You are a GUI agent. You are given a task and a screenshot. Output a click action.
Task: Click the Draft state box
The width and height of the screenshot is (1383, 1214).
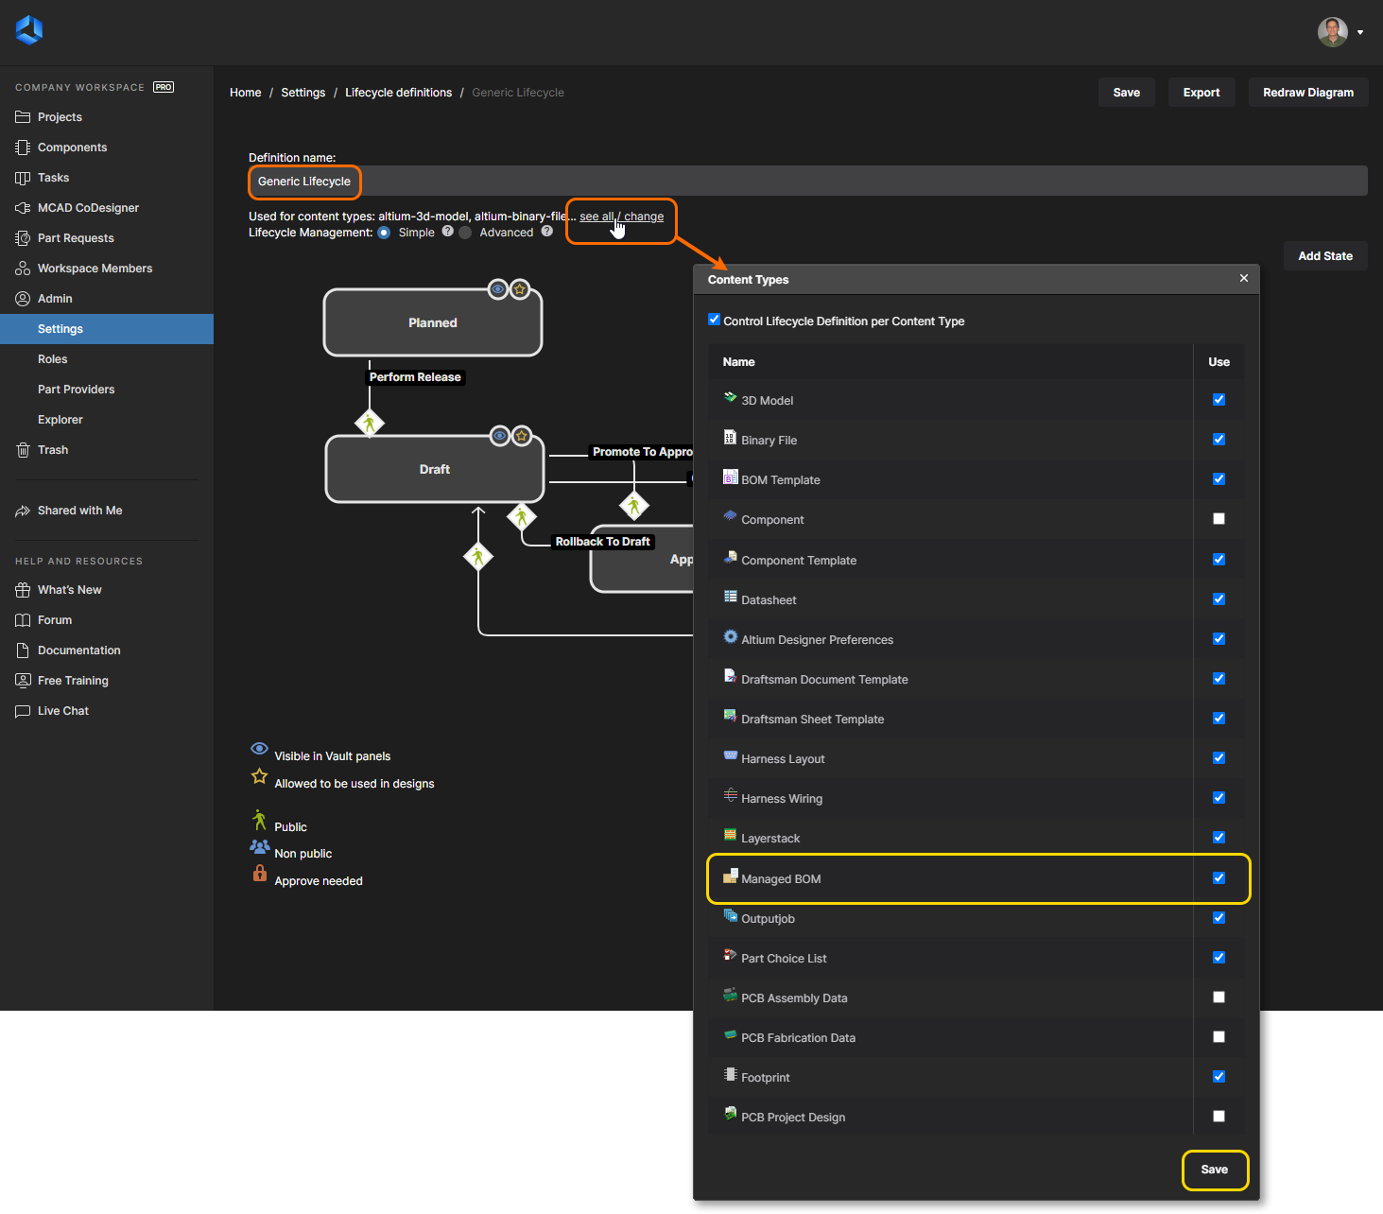click(435, 469)
